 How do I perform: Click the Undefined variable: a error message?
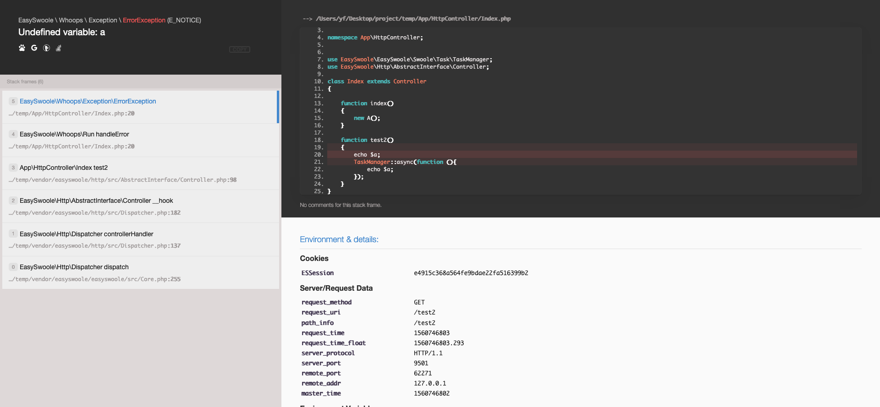pyautogui.click(x=61, y=33)
